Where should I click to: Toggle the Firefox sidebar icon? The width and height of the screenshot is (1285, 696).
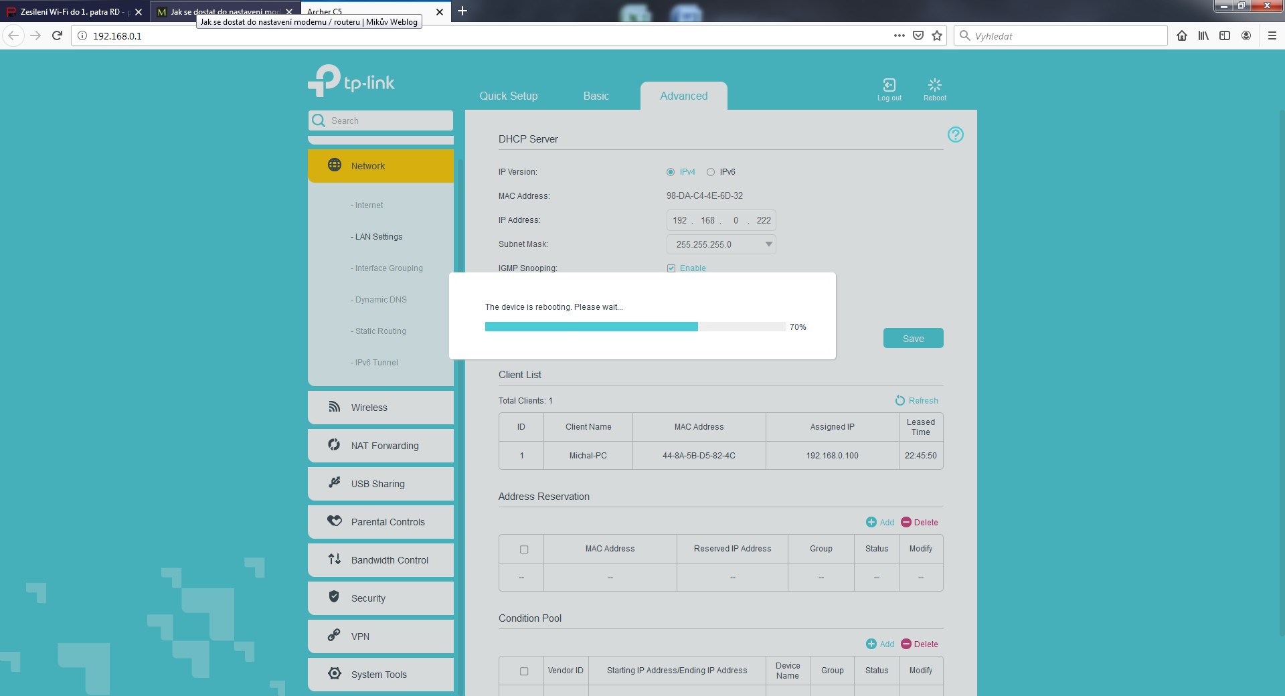[1225, 35]
